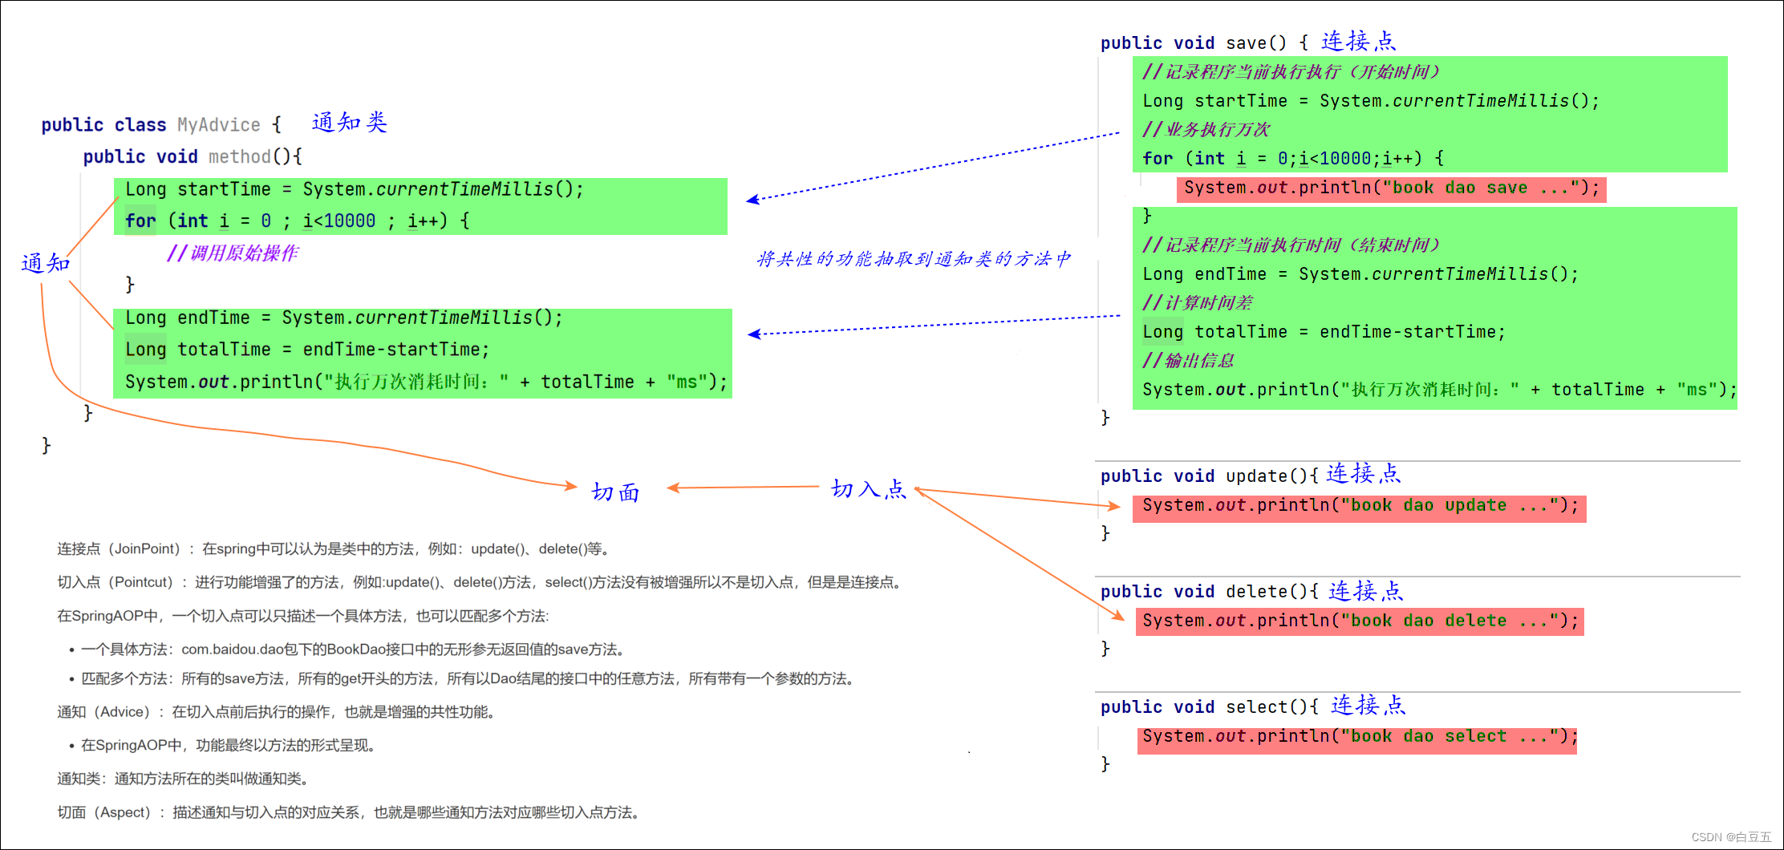Select the '连接点（JoinPoint）' definition line
The image size is (1784, 850).
(x=336, y=549)
